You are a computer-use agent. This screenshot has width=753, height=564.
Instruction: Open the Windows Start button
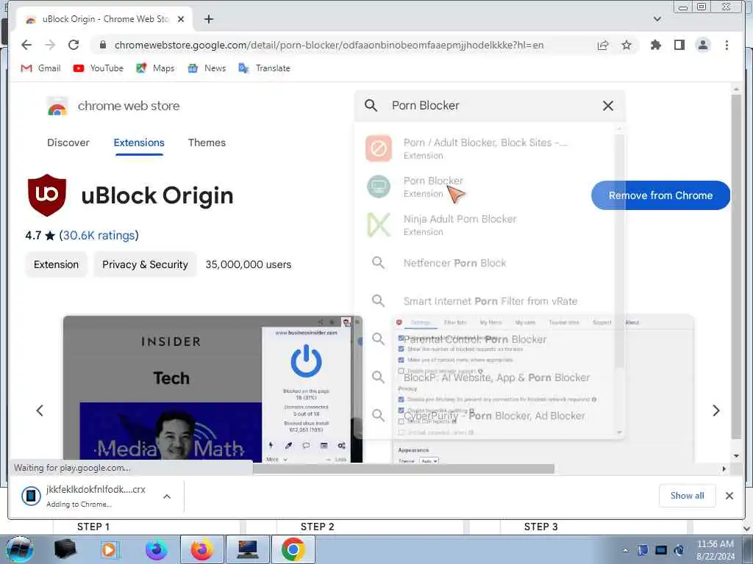point(19,549)
